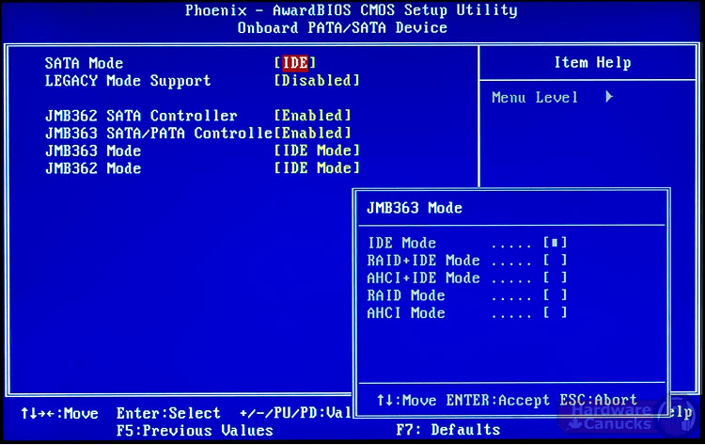Screen dimensions: 705x445
Task: Click the Menu Level text
Action: 535,98
